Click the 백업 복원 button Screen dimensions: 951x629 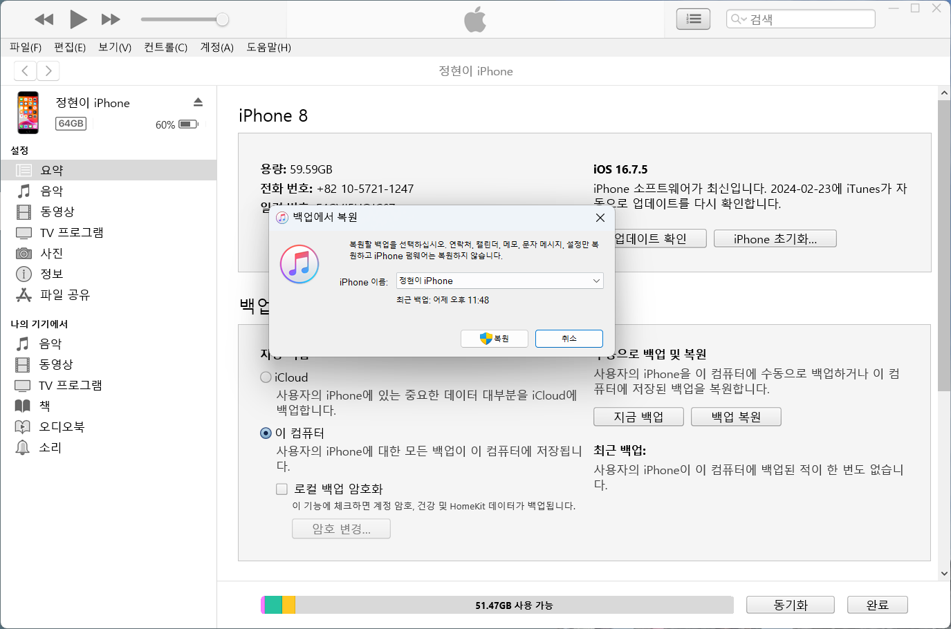pyautogui.click(x=736, y=417)
